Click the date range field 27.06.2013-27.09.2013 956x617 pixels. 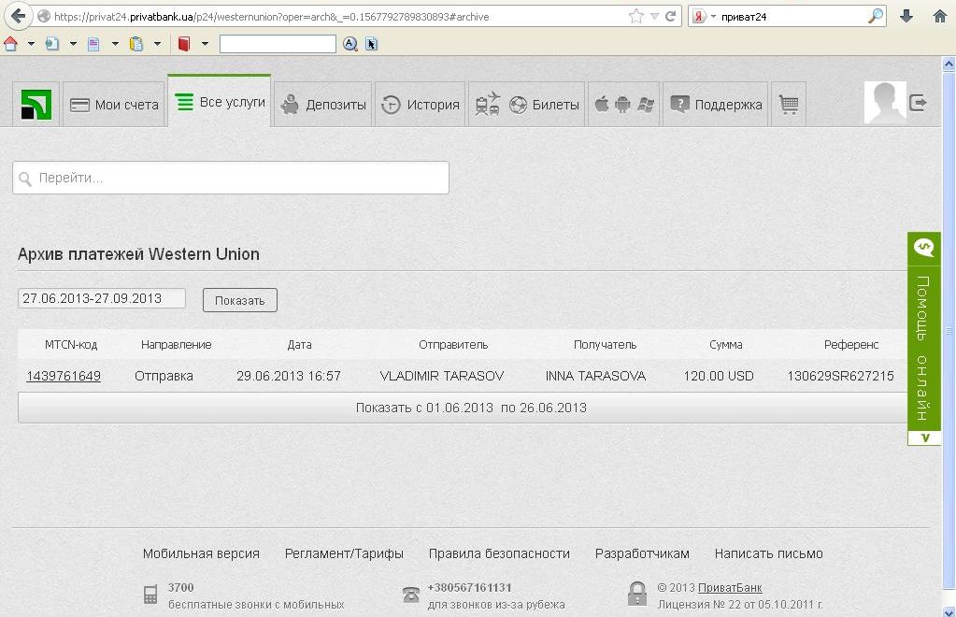coord(101,298)
